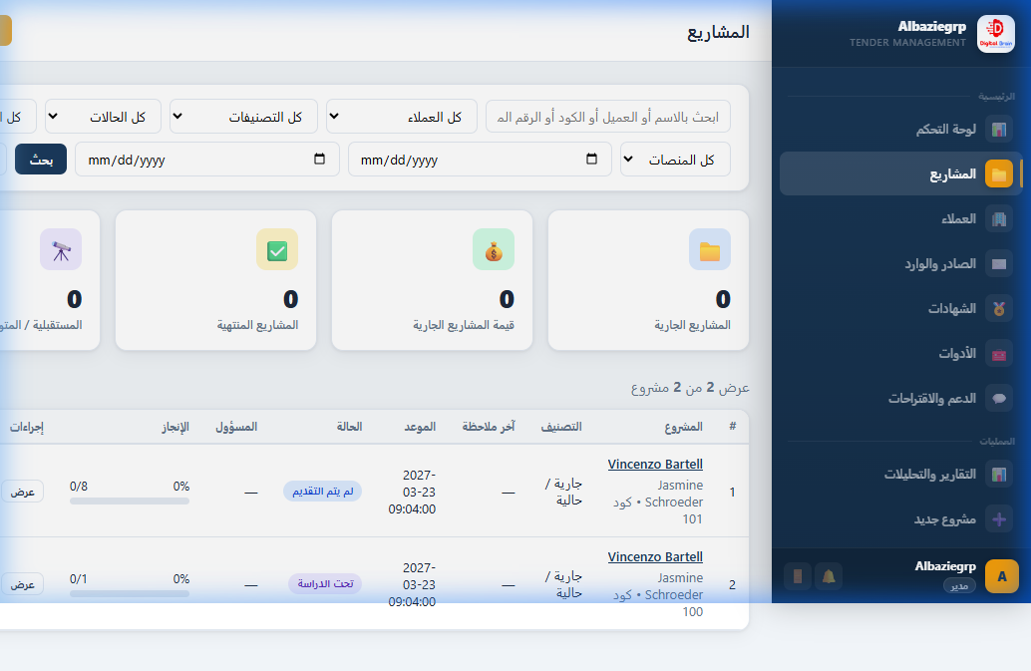
Task: Click progress bar of row 1 (0/8)
Action: coord(130,502)
